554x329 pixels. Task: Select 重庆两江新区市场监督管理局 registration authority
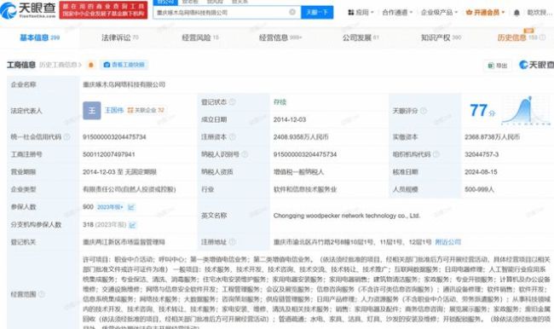tap(124, 242)
